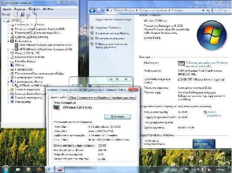Open Ενέργεια menu in Device Manager
The width and height of the screenshot is (232, 173).
coord(20,9)
